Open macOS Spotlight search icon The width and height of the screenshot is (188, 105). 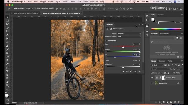170,1
